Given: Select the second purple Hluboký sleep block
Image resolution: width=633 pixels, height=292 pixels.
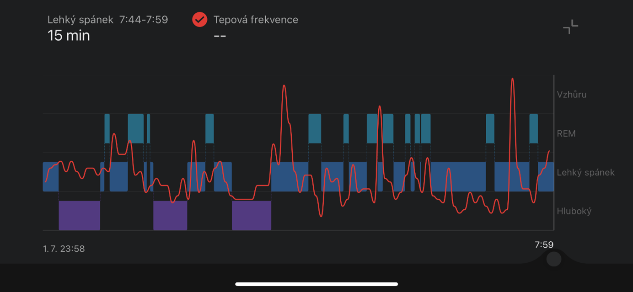Looking at the screenshot, I should (170, 215).
